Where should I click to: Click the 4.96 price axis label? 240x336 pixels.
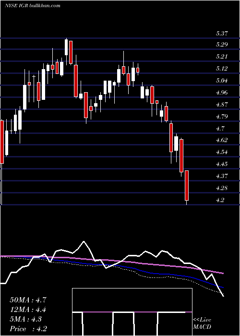222,93
